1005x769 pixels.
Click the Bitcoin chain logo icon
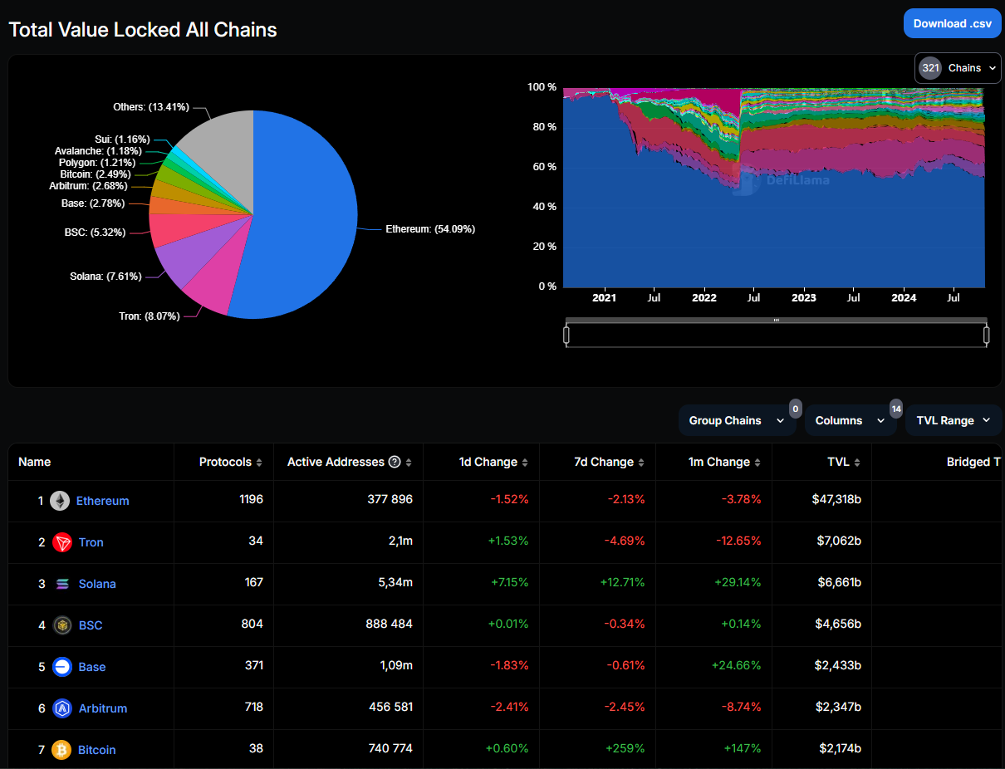(x=61, y=750)
